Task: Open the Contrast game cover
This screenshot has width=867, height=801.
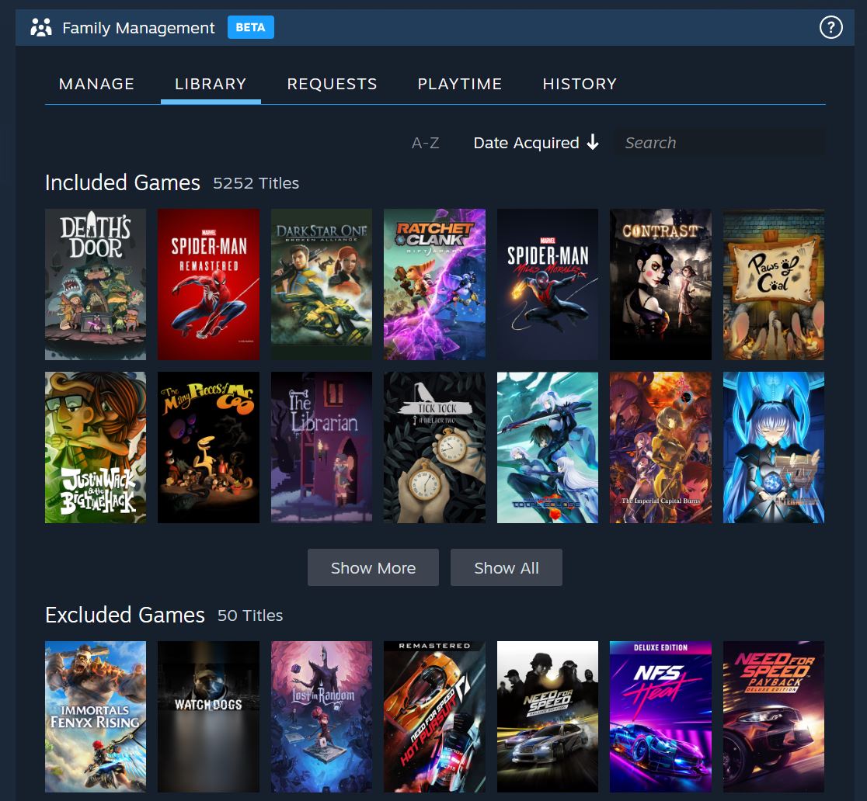Action: [x=661, y=285]
